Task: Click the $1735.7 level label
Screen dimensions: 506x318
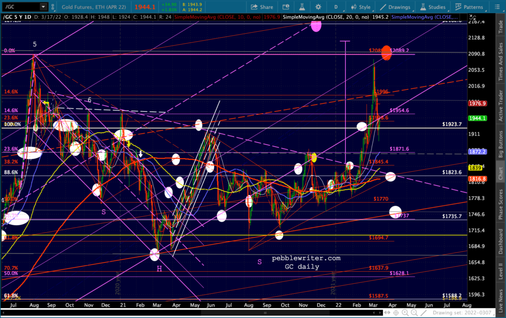Action: click(452, 216)
